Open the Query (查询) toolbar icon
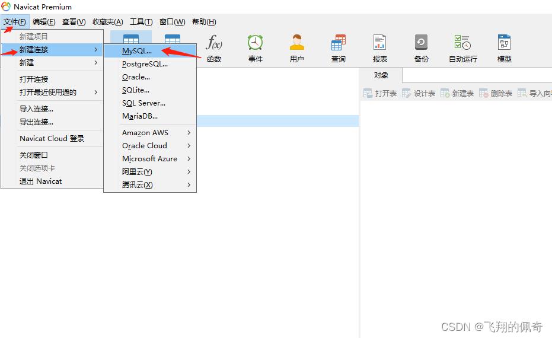The image size is (552, 338). click(x=339, y=48)
